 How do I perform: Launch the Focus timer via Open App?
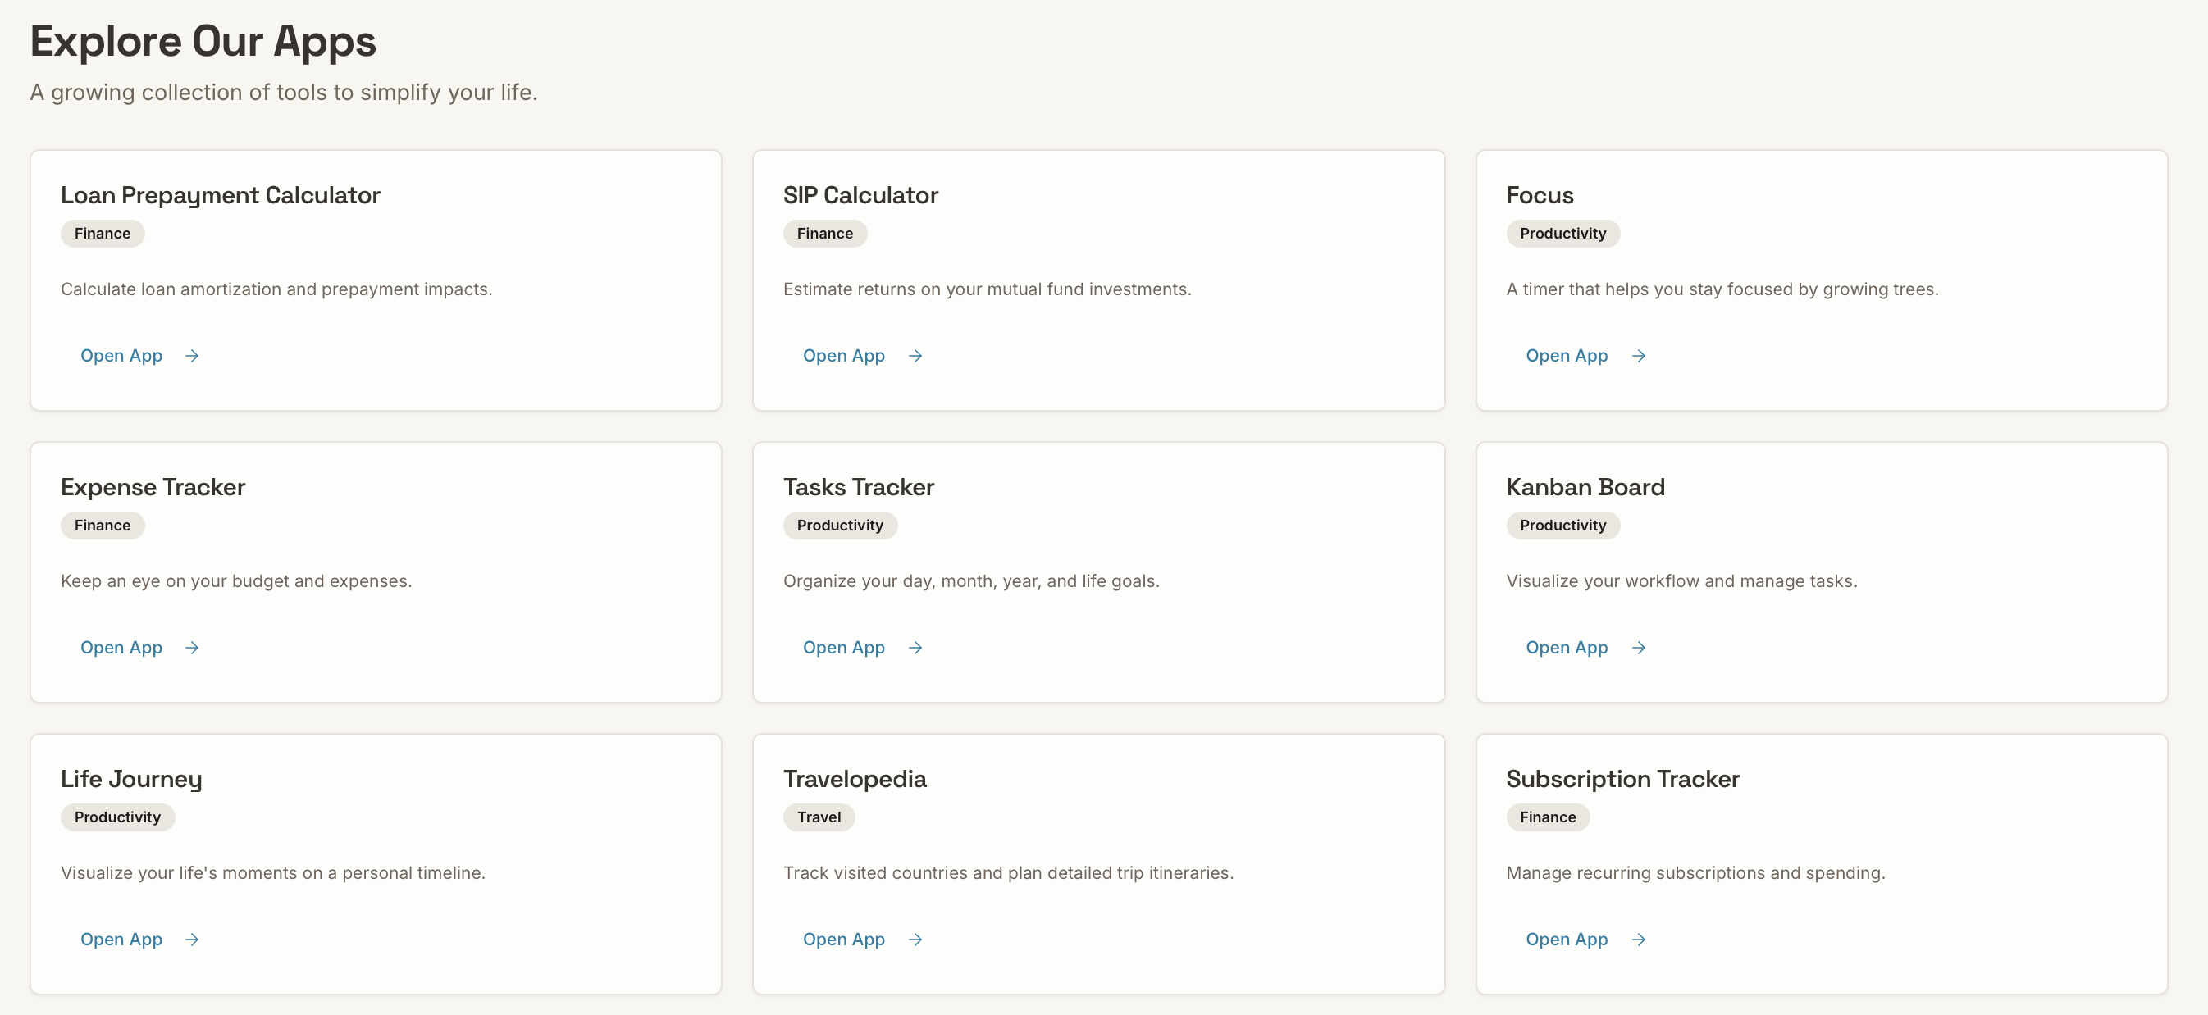click(x=1585, y=356)
